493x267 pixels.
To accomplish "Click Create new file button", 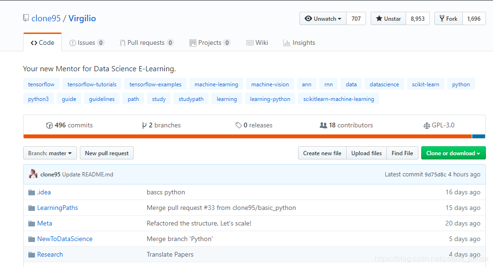I will [x=322, y=153].
